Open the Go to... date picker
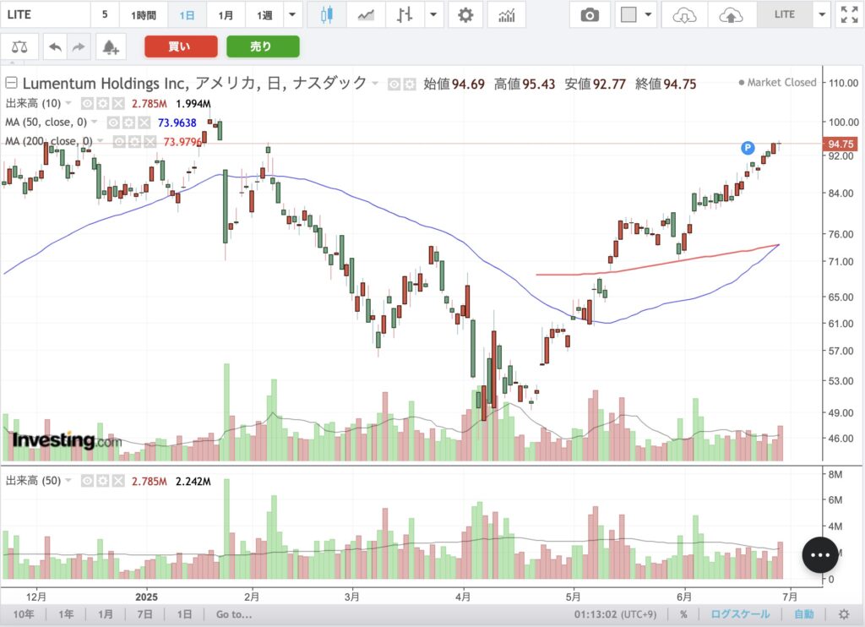 pyautogui.click(x=234, y=613)
